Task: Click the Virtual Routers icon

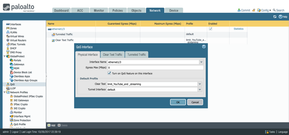Action: (x=8, y=40)
